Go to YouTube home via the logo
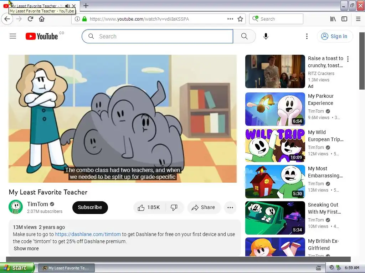The width and height of the screenshot is (365, 273). point(42,36)
